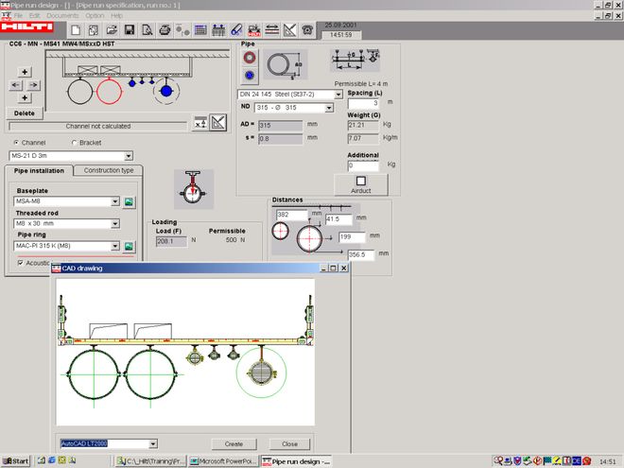The width and height of the screenshot is (624, 468).
Task: Click the Save floppy disk icon
Action: pyautogui.click(x=129, y=30)
